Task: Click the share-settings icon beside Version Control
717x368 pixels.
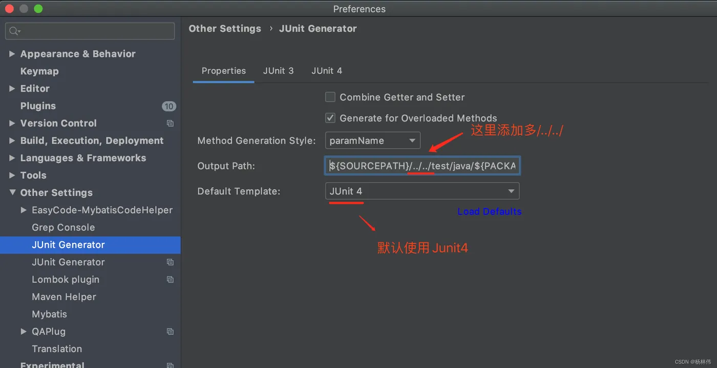Action: pos(170,123)
